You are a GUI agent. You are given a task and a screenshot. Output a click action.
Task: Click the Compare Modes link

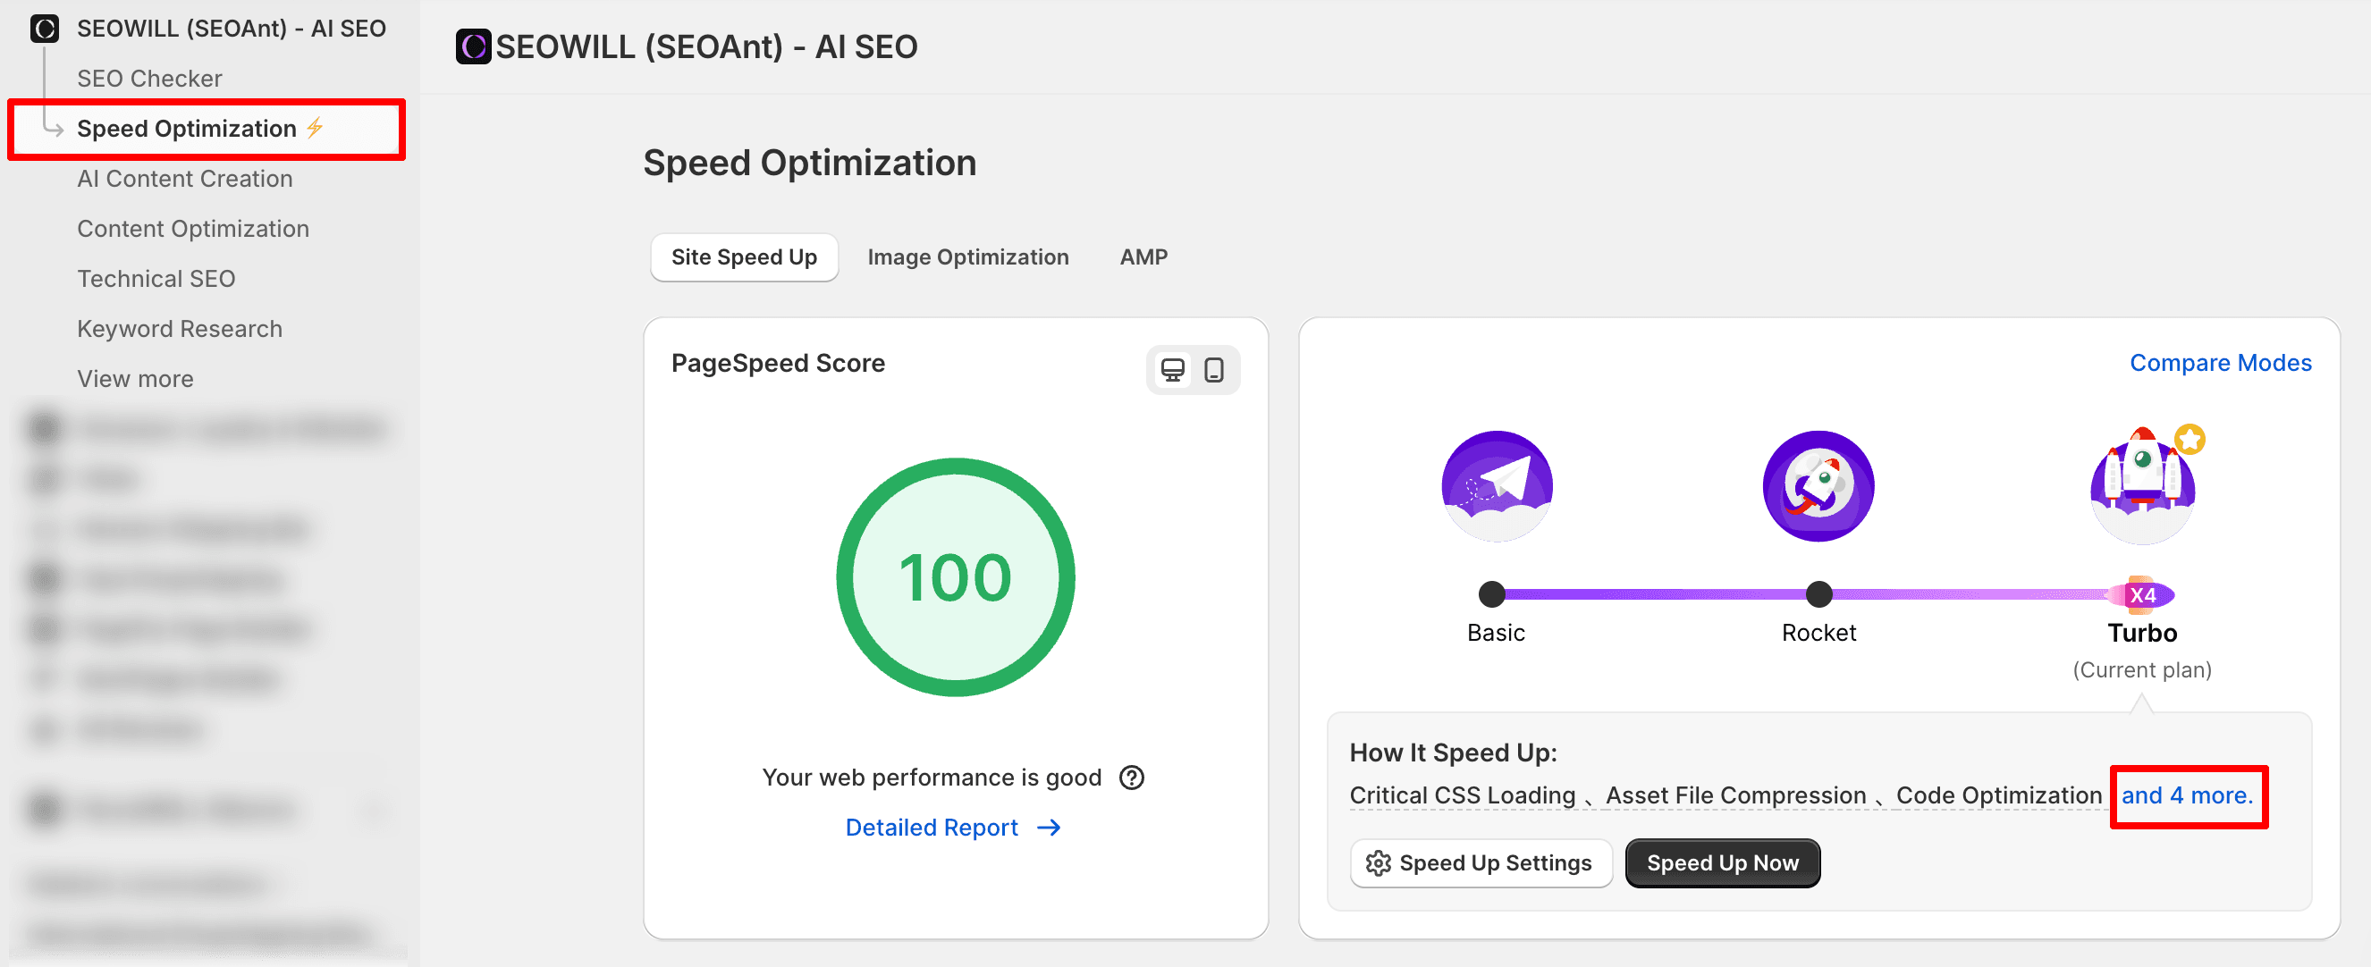[2219, 363]
